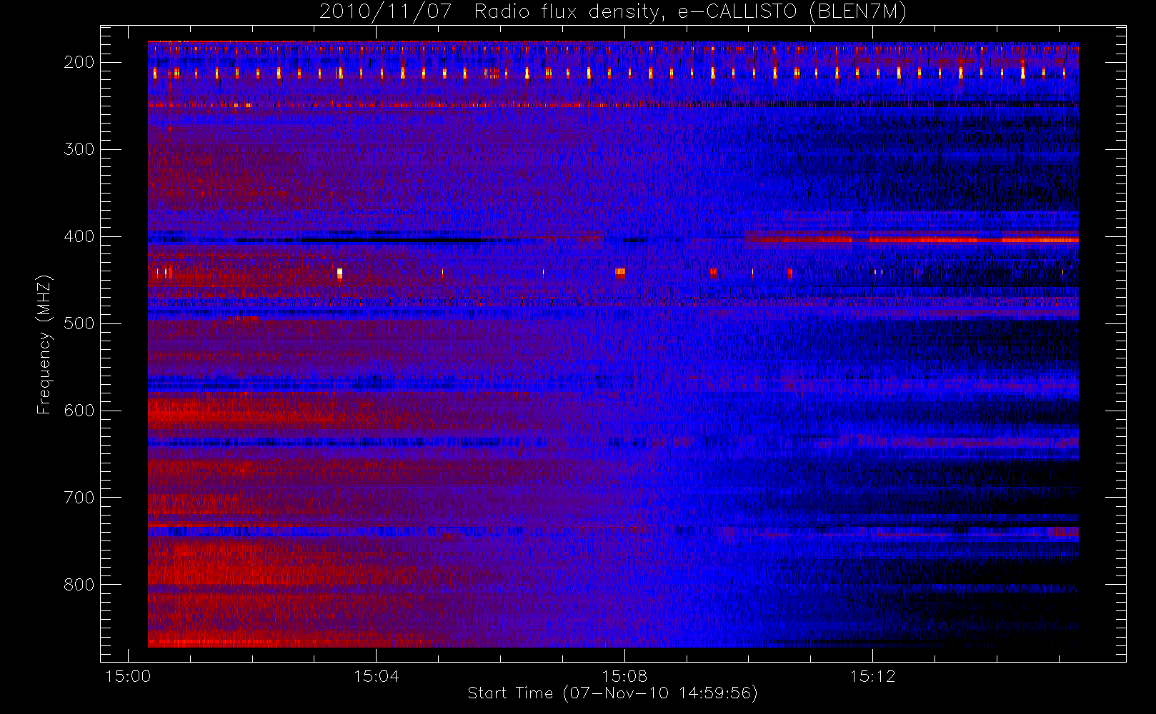Select the 300 frequency tick label

79,149
